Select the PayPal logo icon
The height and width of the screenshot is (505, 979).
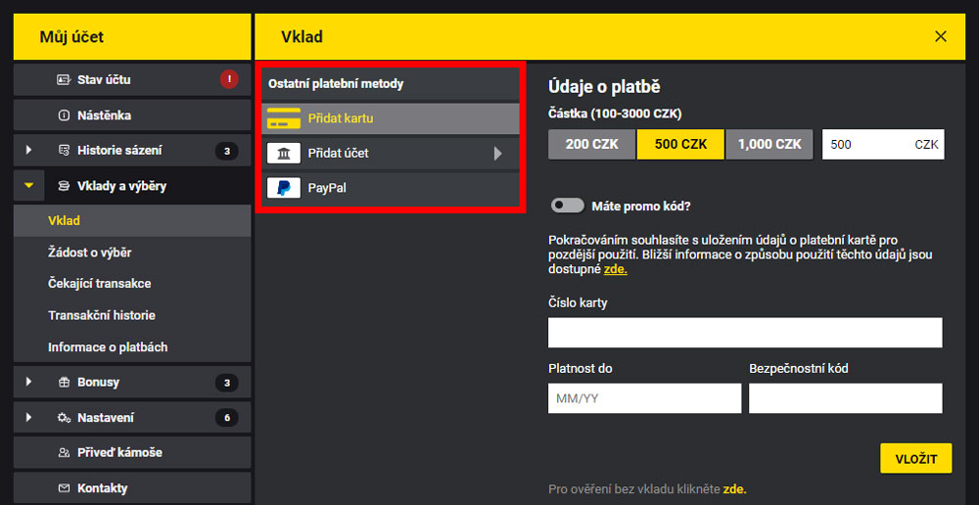point(283,188)
